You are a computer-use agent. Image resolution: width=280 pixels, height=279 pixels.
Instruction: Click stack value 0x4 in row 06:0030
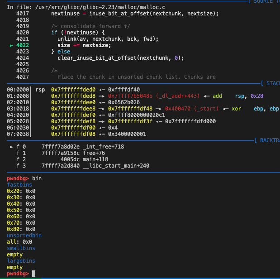(x=113, y=128)
